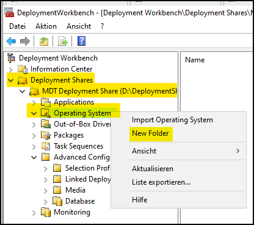Click the Database folder icon
Image resolution: width=254 pixels, height=225 pixels.
pos(57,201)
